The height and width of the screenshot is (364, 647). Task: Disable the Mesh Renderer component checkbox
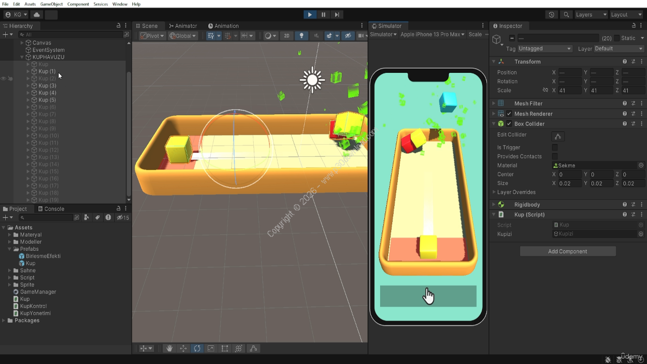pos(509,114)
